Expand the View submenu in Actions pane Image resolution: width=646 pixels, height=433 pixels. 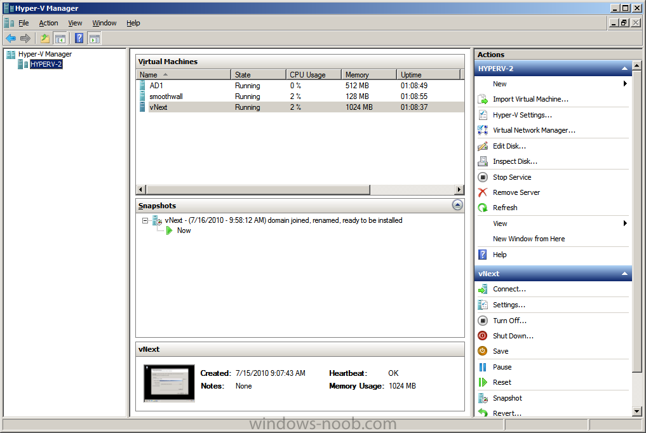625,223
